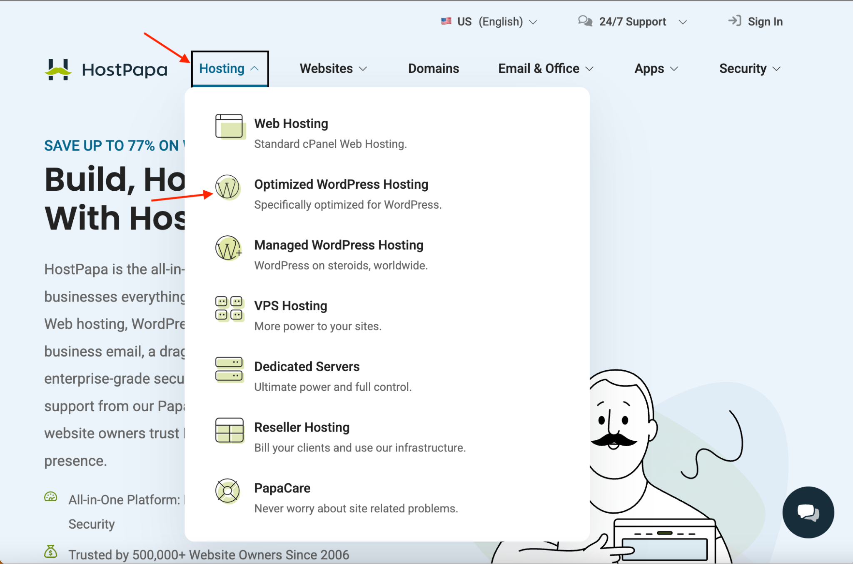Click the Optimized WordPress Hosting W icon
853x564 pixels.
[227, 187]
